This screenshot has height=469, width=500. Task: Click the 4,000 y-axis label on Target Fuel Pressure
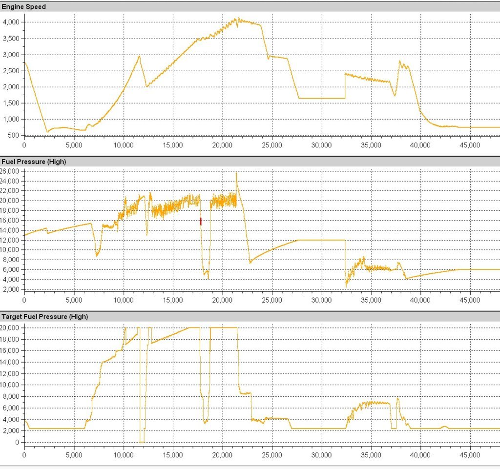point(11,419)
